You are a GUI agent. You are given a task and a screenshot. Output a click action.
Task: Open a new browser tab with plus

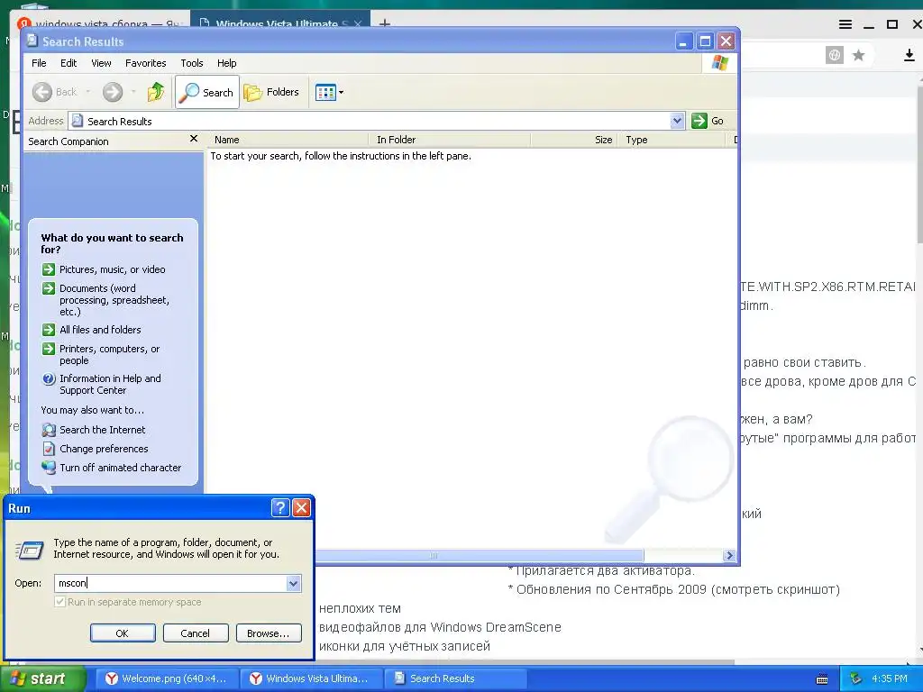384,23
